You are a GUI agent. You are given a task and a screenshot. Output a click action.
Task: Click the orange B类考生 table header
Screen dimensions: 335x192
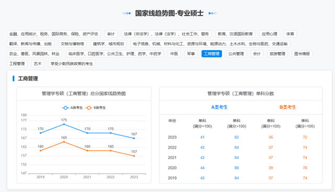click(288, 107)
